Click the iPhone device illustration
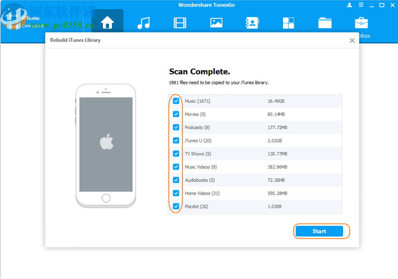Screen dimensions: 398x279 [106, 146]
